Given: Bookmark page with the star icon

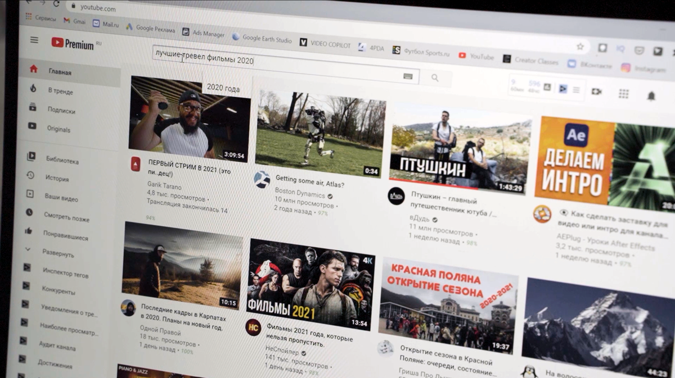Looking at the screenshot, I should coord(580,47).
